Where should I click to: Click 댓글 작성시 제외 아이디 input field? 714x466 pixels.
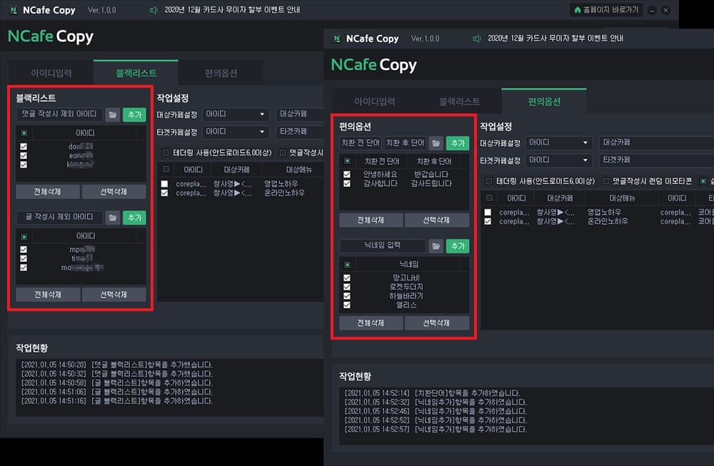tap(59, 114)
